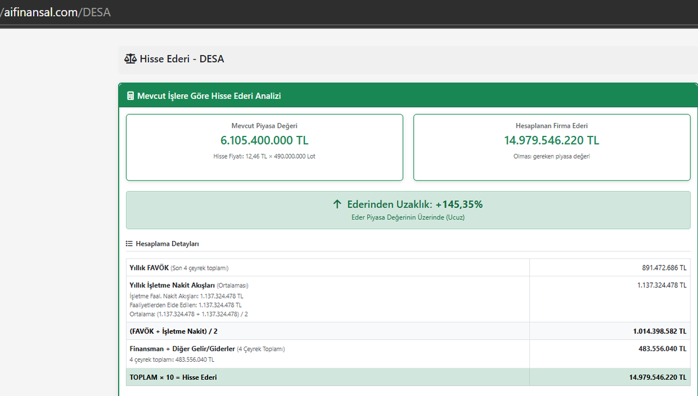
Task: Click 'Ederinden Uzaklık: +145,35%' text
Action: tap(415, 204)
